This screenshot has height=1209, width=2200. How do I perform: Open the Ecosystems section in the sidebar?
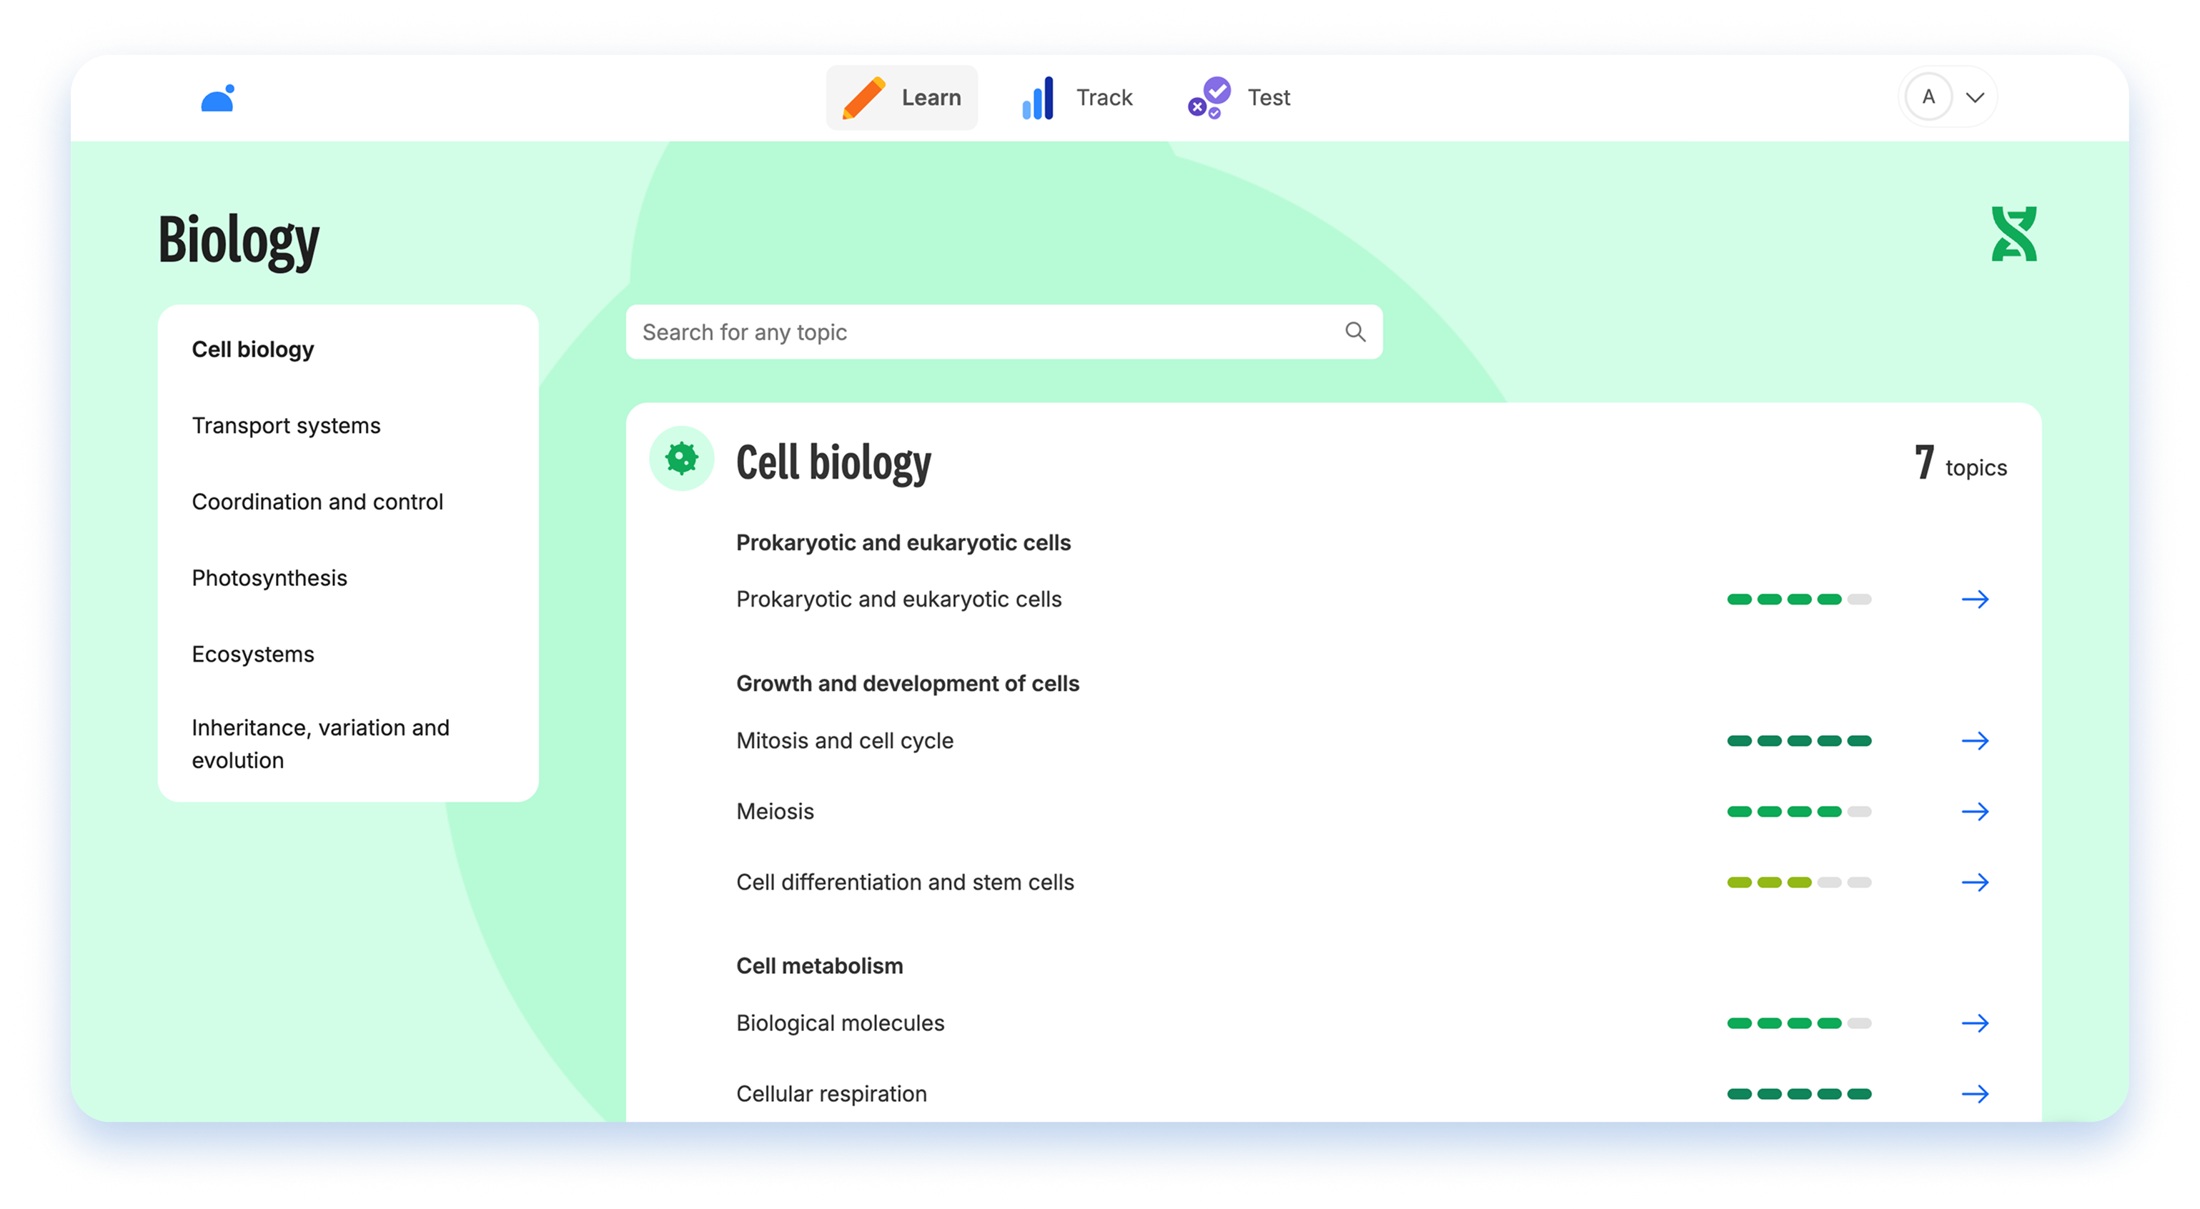click(253, 654)
